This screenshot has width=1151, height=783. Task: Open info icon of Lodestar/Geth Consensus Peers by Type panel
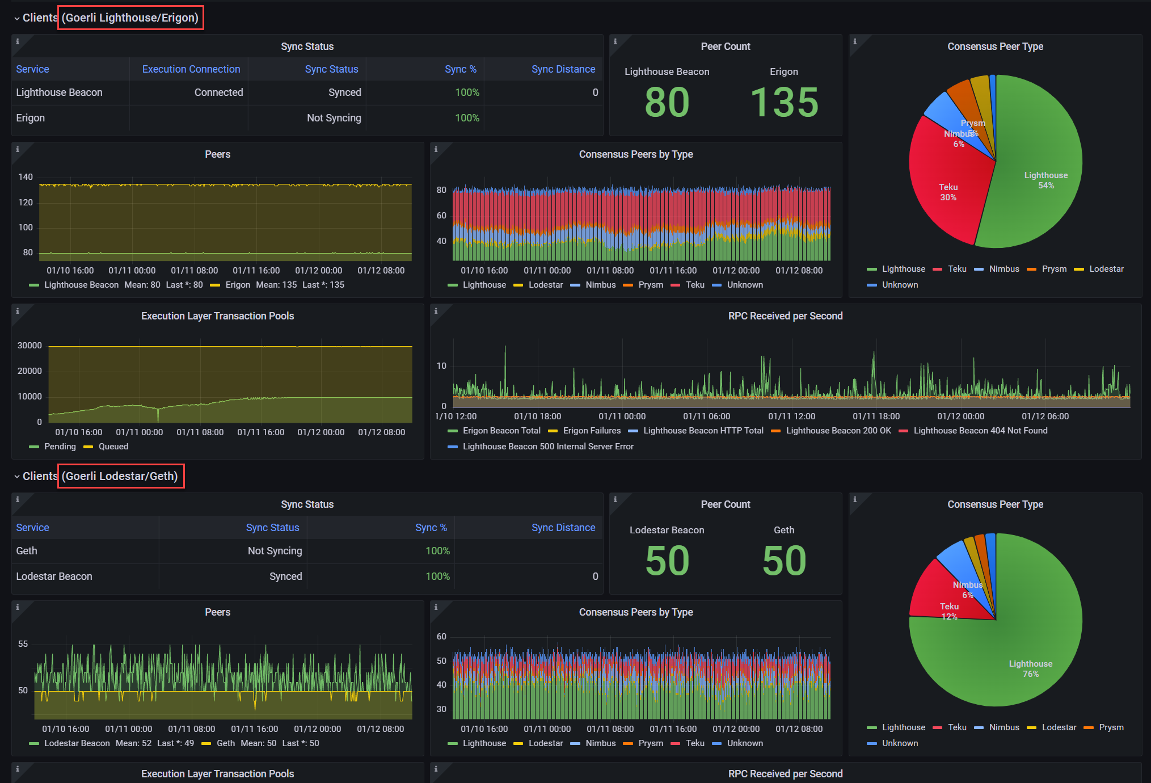point(436,607)
